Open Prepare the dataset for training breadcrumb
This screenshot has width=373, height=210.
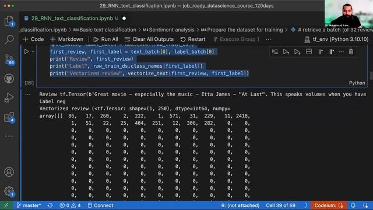(242, 30)
